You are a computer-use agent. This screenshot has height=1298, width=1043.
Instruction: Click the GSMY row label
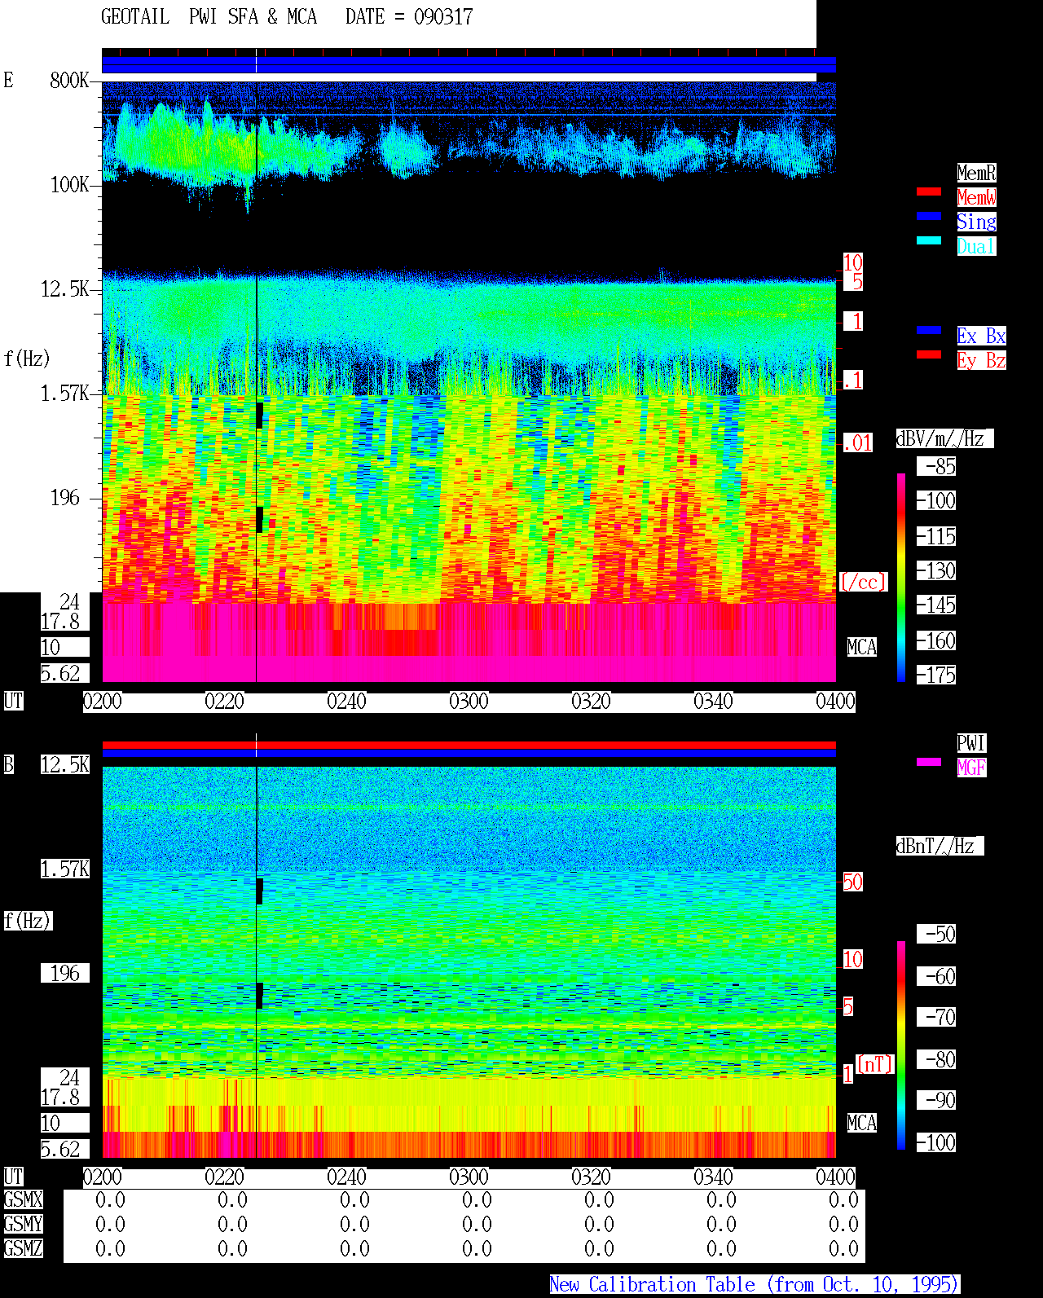[23, 1224]
